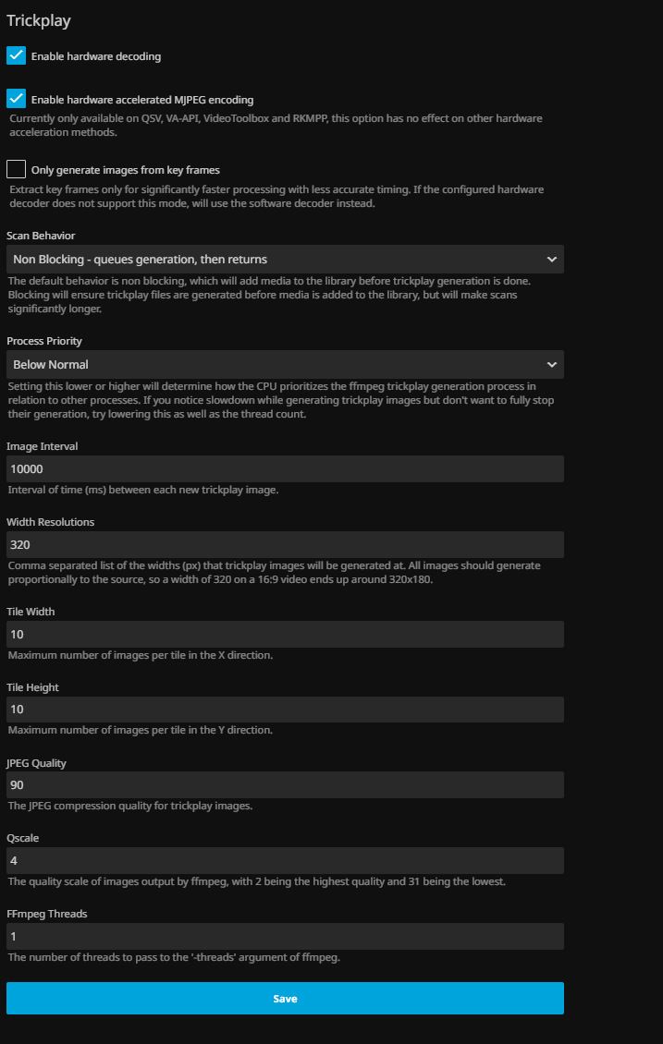Uncheck hardware accelerated MJPEG encoding
This screenshot has height=1044, width=663.
(16, 99)
